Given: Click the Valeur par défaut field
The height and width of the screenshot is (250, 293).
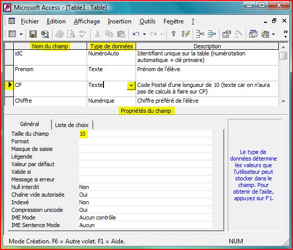Looking at the screenshot, I should [145, 164].
